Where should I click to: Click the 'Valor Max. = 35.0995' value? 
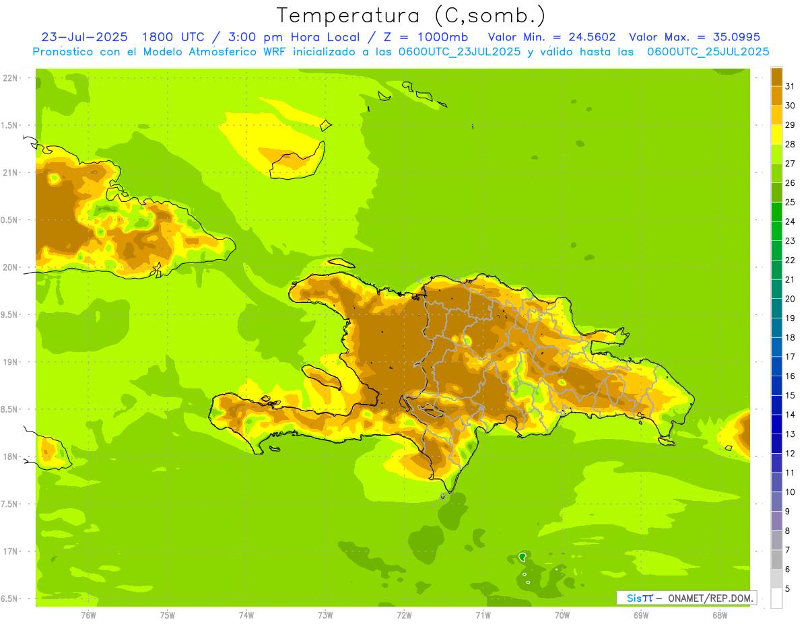point(696,37)
